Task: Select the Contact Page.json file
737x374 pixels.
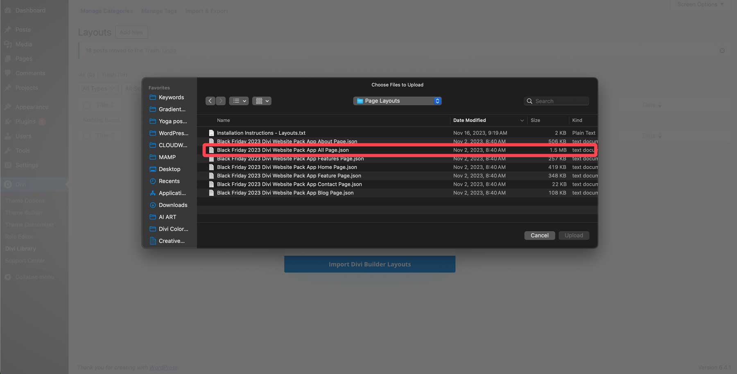Action: (x=397, y=184)
